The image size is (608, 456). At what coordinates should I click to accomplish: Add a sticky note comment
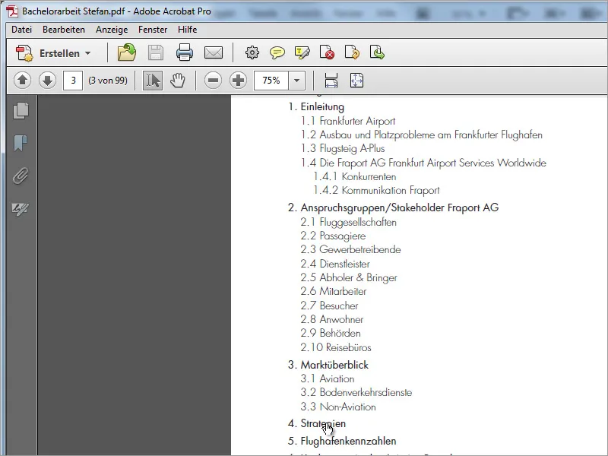[x=279, y=52]
